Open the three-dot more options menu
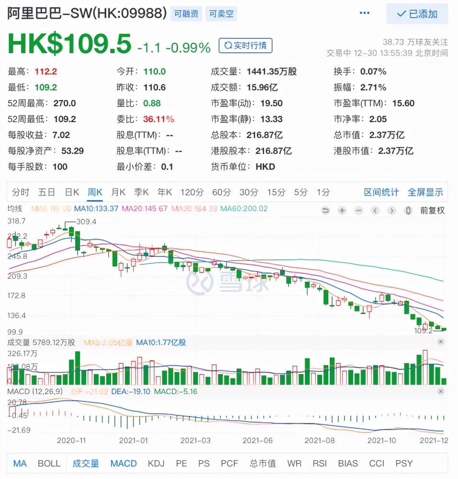 coord(365,13)
